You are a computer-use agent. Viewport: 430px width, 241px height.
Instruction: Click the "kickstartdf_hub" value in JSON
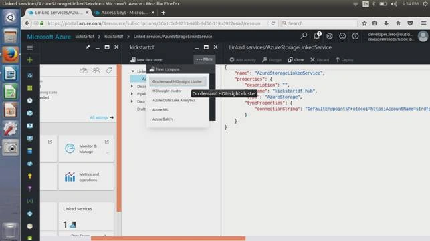pyautogui.click(x=293, y=91)
